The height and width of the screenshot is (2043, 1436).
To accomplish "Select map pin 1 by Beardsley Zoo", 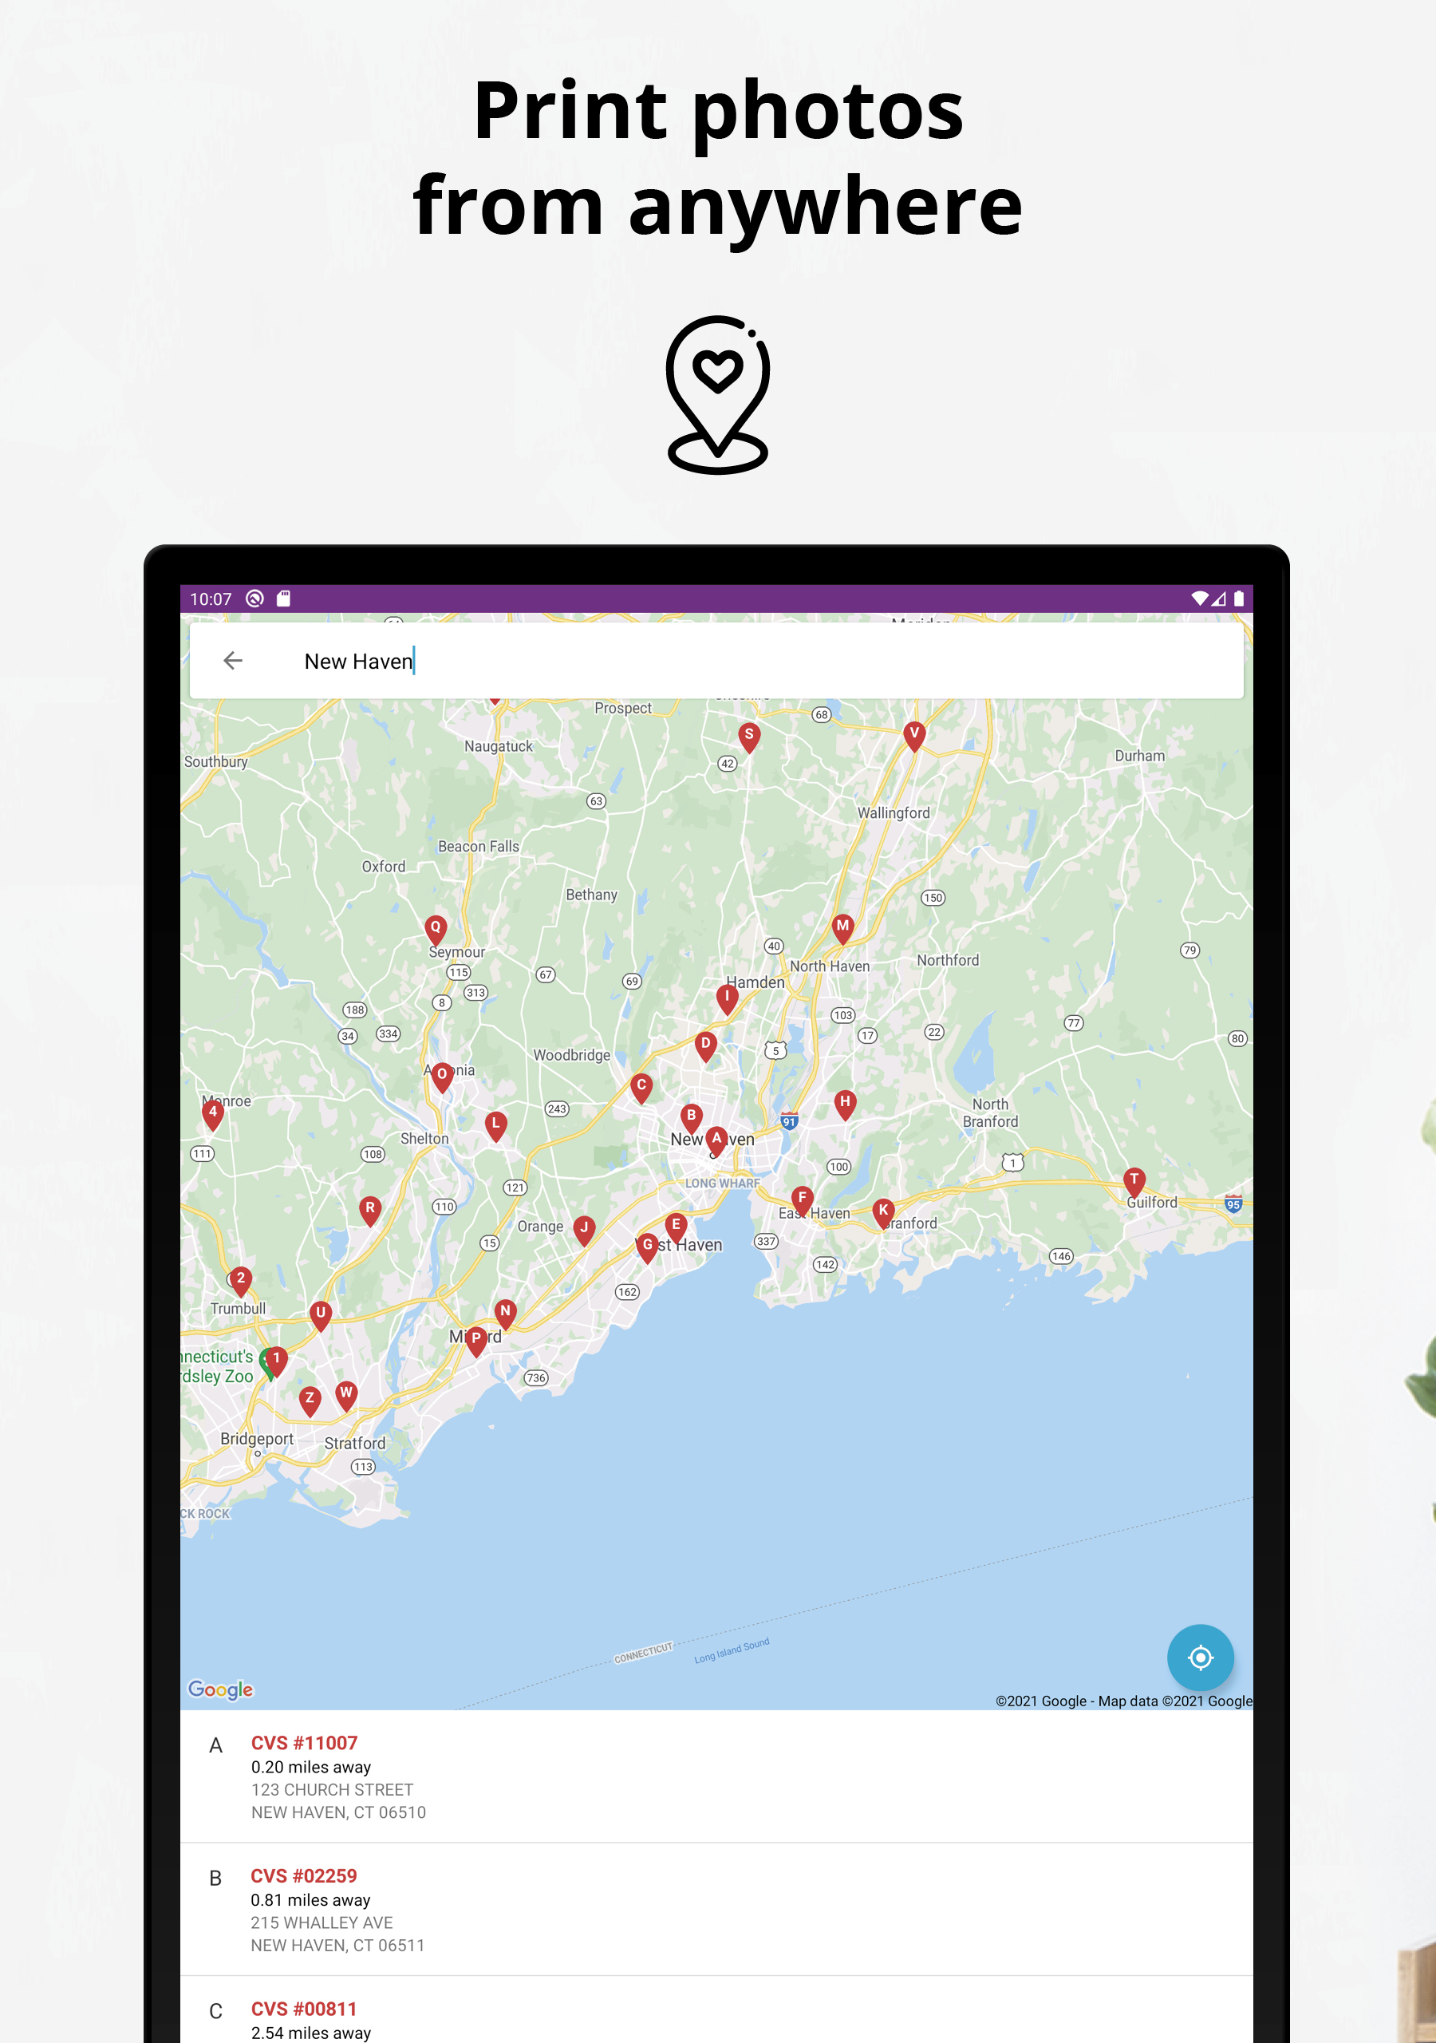I will (x=276, y=1362).
